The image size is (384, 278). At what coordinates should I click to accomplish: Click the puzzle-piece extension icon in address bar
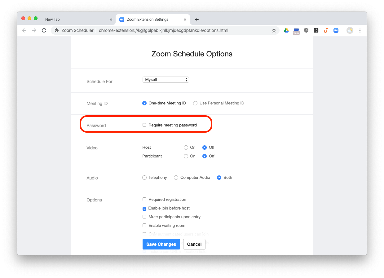tap(56, 30)
